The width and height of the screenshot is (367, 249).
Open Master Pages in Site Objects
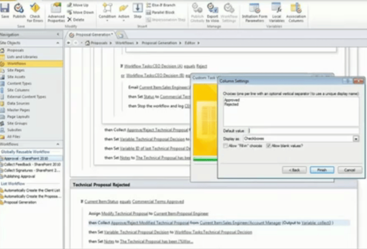pos(18,110)
